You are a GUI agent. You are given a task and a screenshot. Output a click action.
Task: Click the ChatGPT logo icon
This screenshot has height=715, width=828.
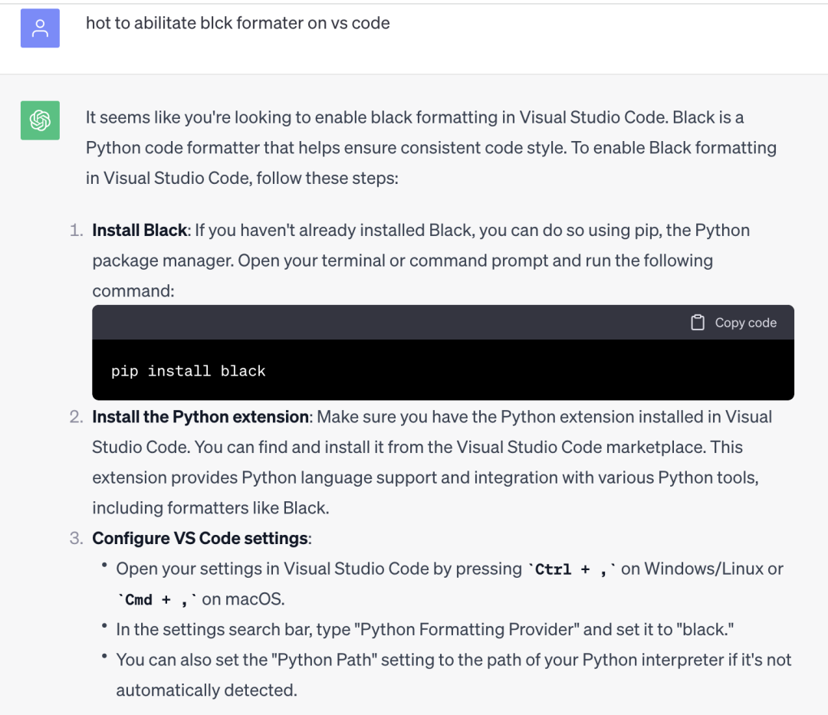(x=40, y=120)
